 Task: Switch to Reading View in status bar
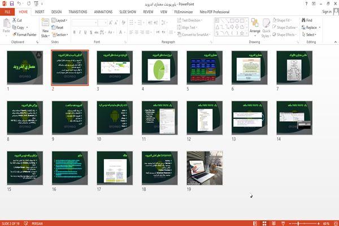click(273, 223)
